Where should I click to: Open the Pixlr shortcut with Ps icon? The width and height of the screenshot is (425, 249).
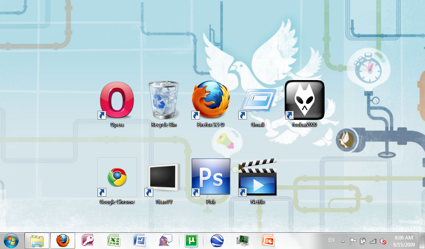click(210, 181)
